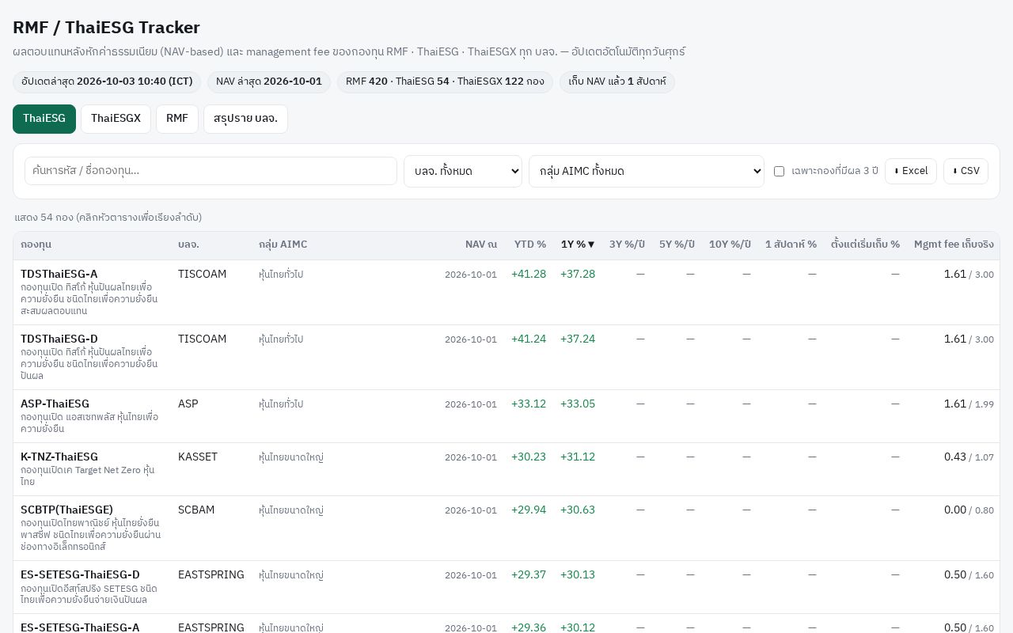Image resolution: width=1013 pixels, height=633 pixels.
Task: Click the RMF 420 fund count badge
Action: coord(445,81)
